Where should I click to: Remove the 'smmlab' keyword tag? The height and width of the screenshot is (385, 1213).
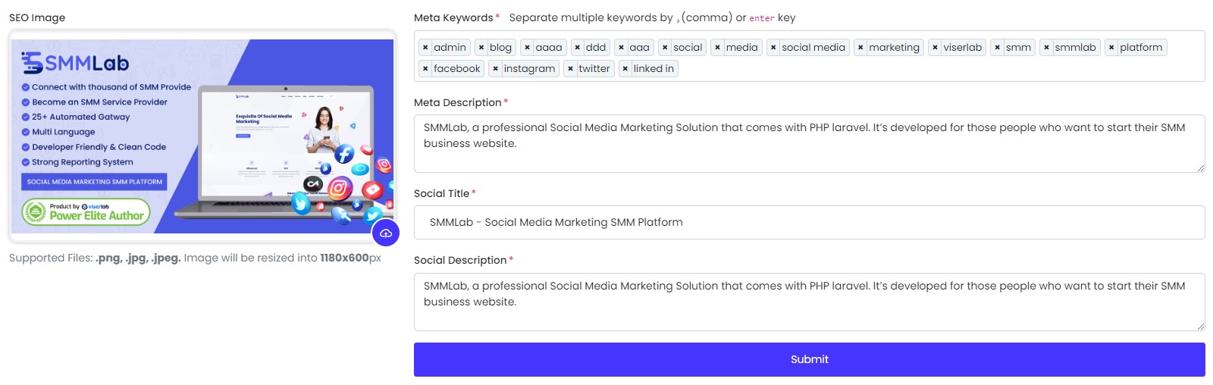1047,48
